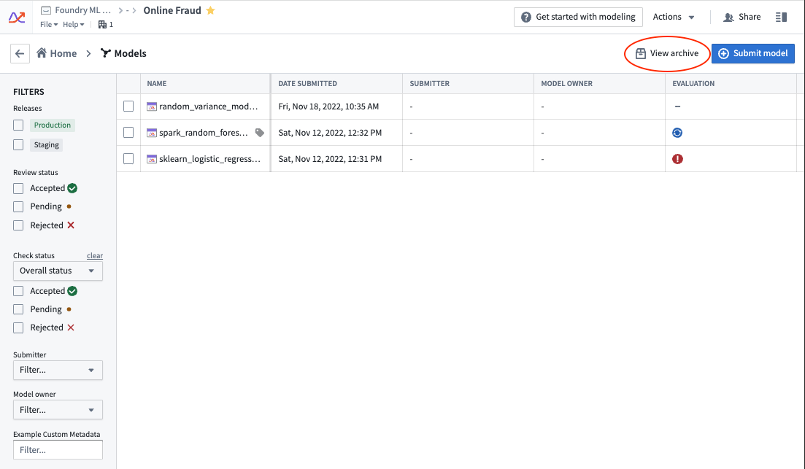Enable the Staging release filter
805x469 pixels.
click(18, 144)
